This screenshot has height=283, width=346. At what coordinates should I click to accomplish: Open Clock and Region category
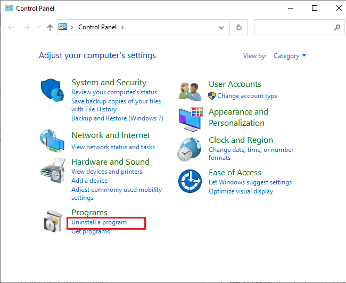point(241,140)
